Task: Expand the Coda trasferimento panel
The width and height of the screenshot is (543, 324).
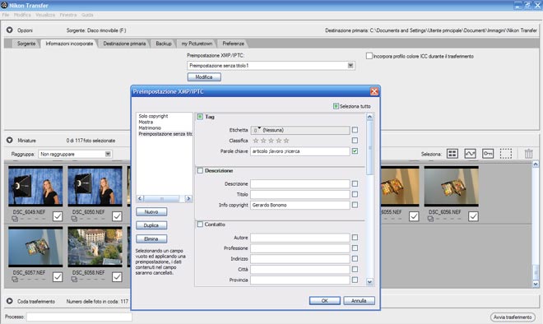Action: pos(10,301)
